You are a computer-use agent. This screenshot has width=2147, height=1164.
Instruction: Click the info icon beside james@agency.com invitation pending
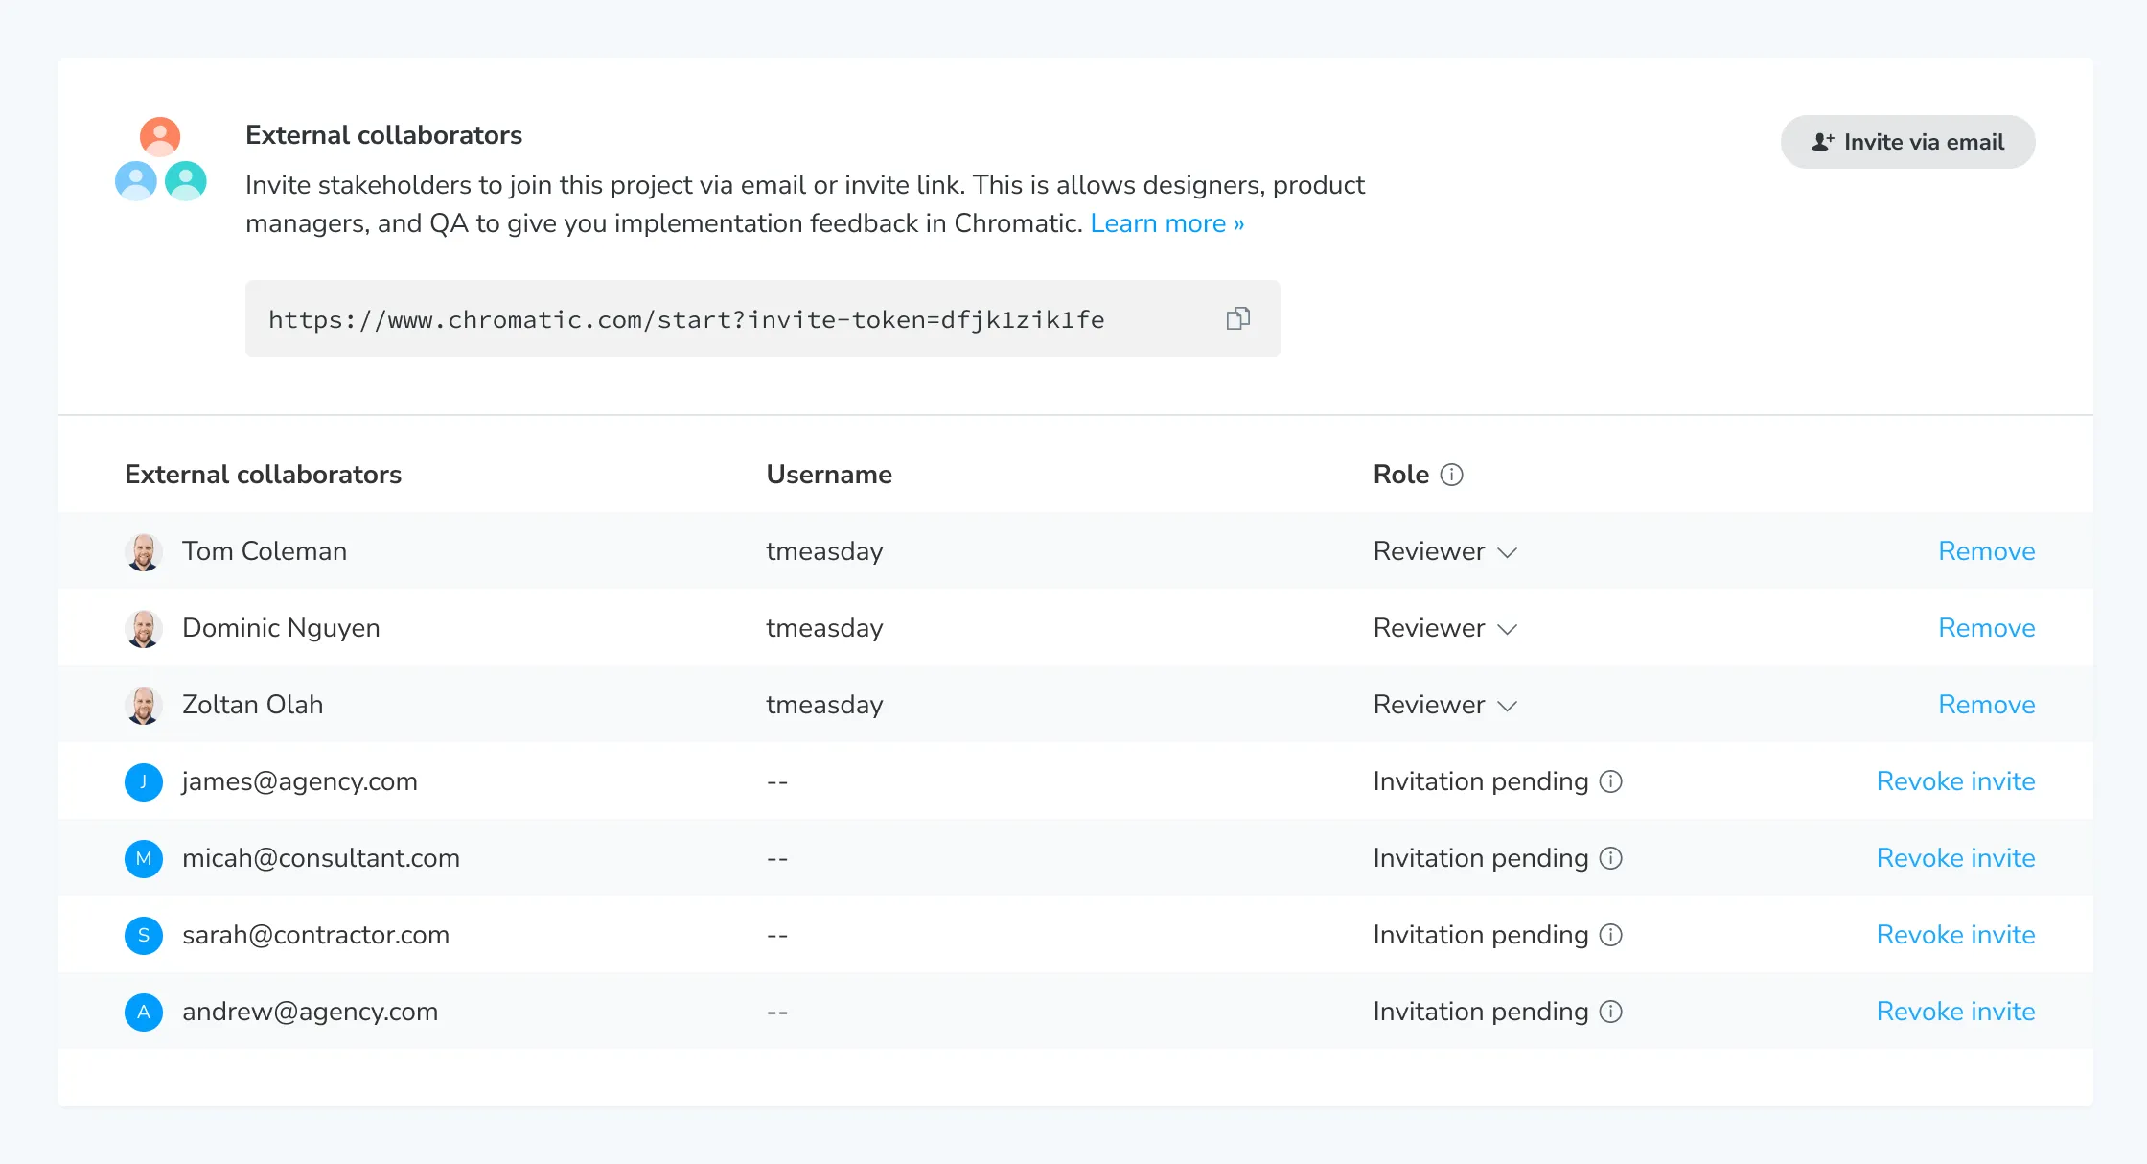[1611, 781]
